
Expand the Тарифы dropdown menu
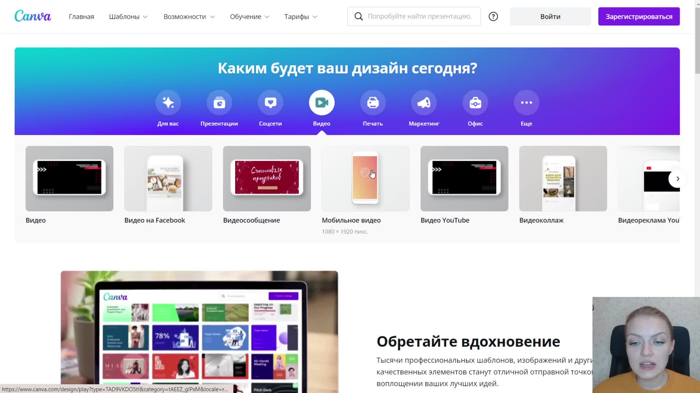point(301,17)
